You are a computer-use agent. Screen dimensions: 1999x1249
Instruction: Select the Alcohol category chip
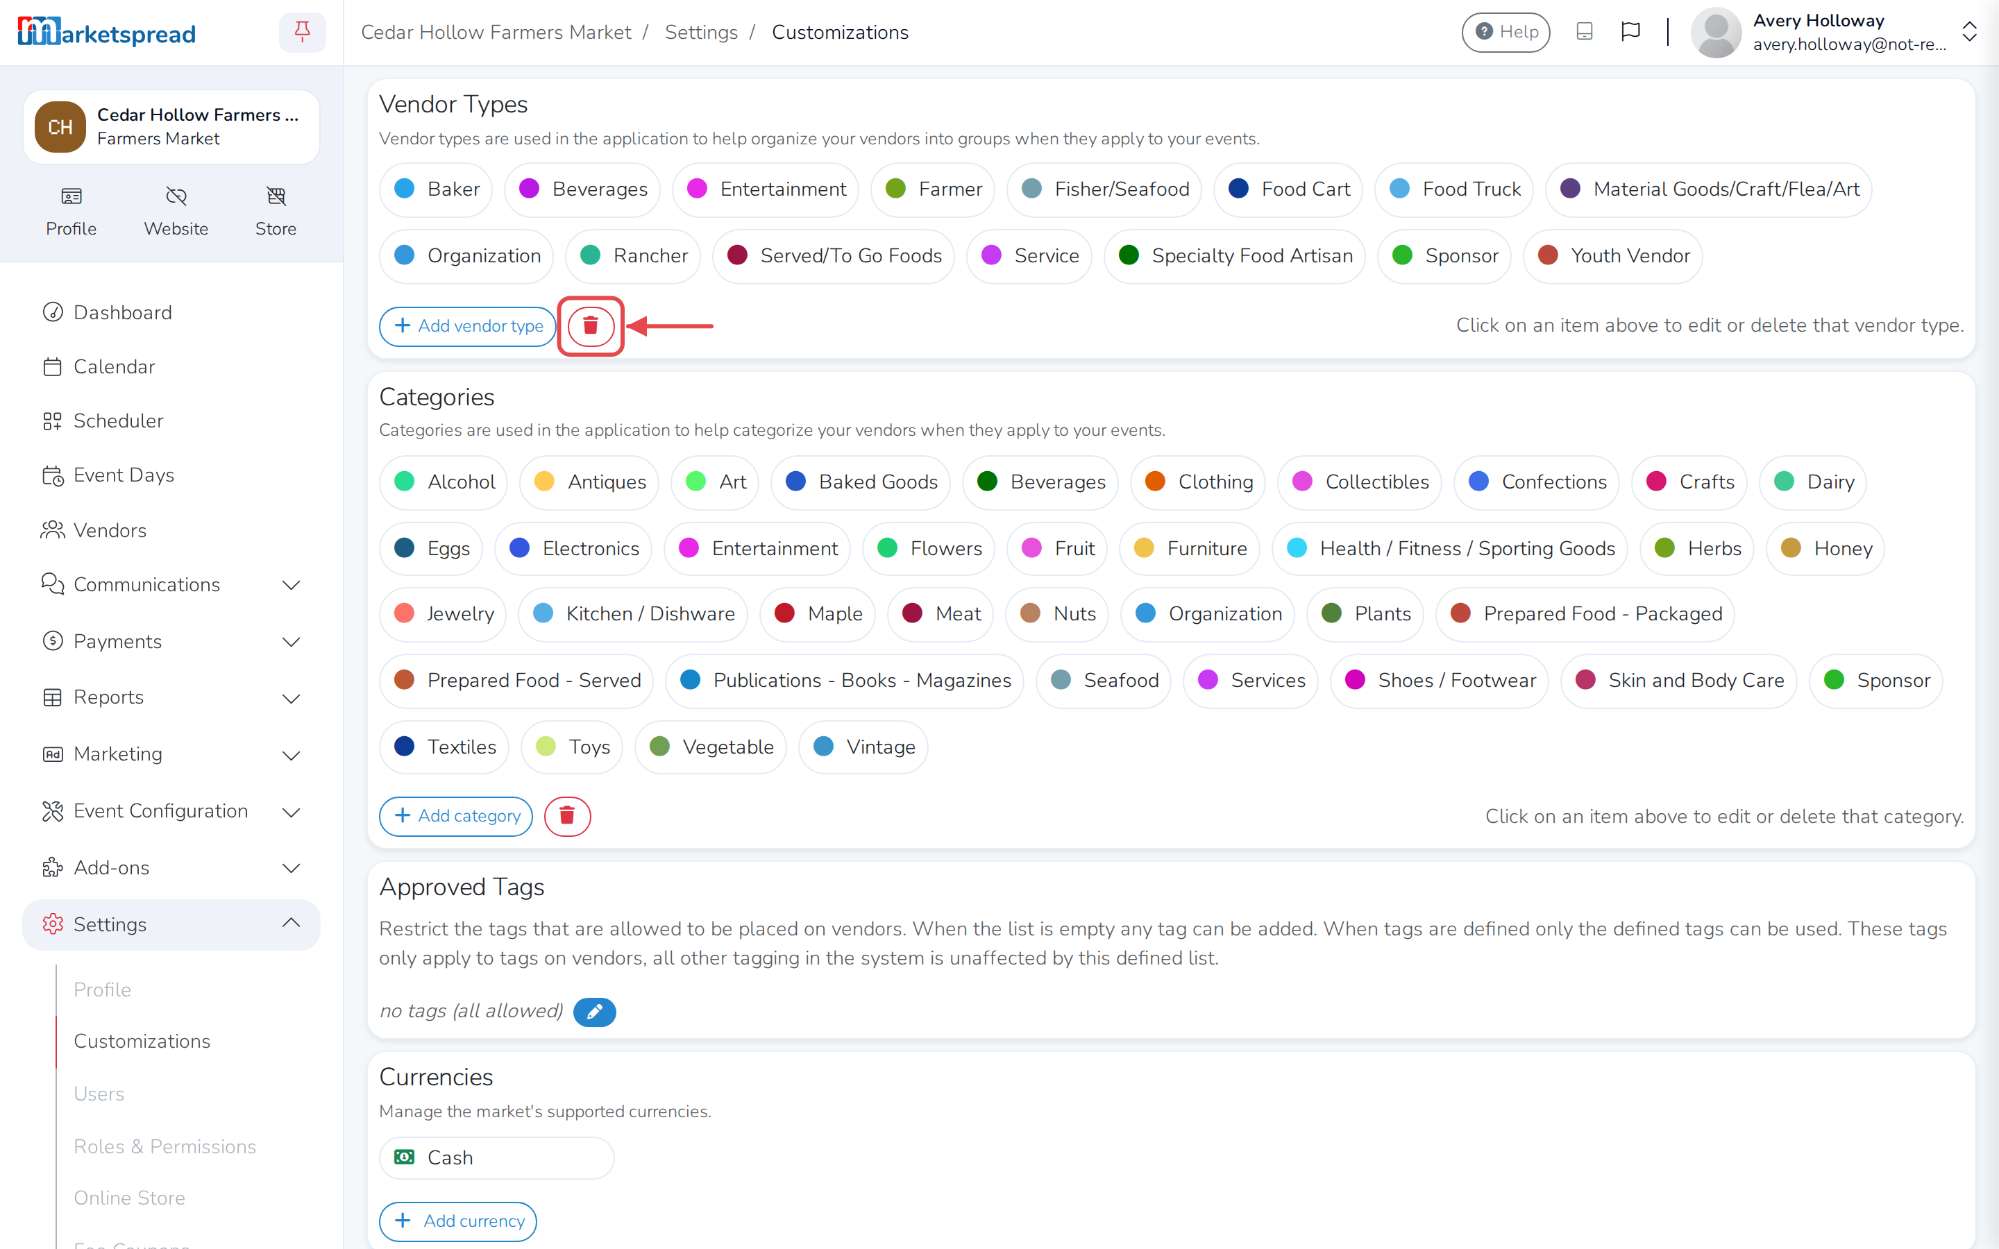coord(444,482)
